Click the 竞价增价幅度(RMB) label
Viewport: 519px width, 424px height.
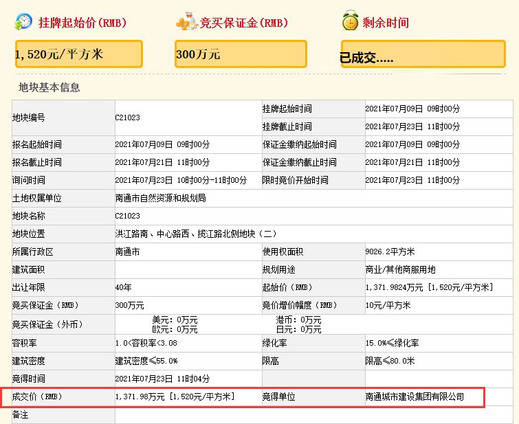click(300, 305)
